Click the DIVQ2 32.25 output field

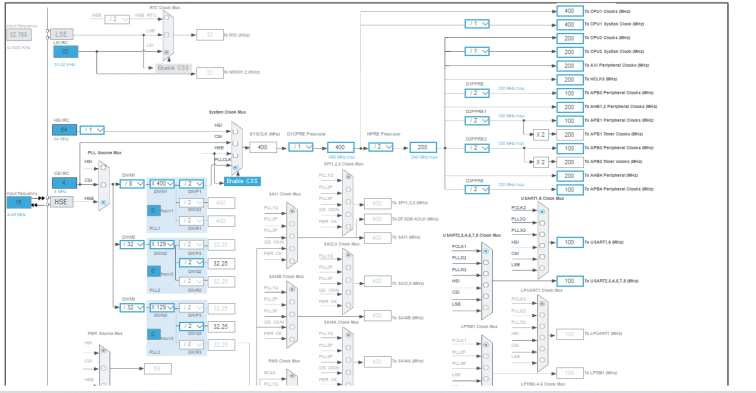pyautogui.click(x=221, y=263)
